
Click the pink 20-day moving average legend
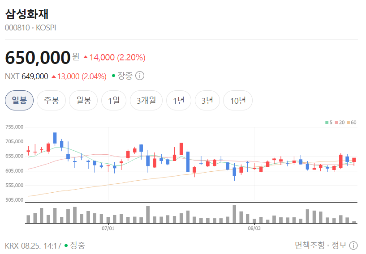[x=340, y=123]
